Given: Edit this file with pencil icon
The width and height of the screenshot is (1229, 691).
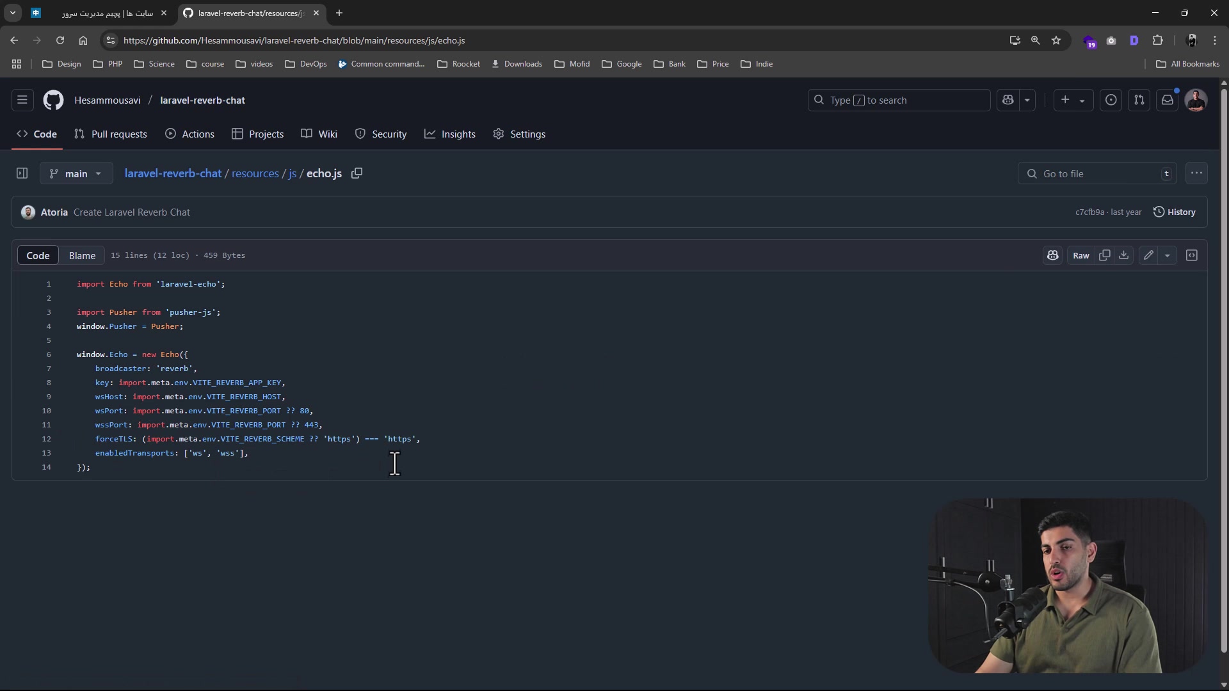Looking at the screenshot, I should click(1148, 255).
